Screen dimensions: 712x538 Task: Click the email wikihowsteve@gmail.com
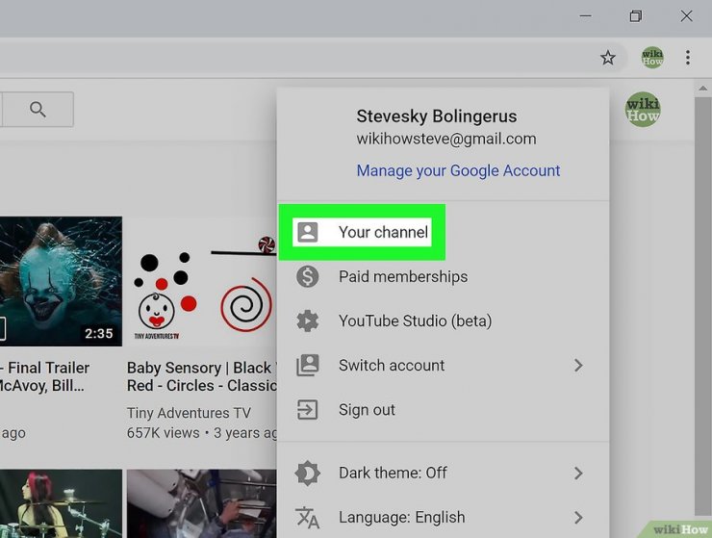pyautogui.click(x=446, y=139)
